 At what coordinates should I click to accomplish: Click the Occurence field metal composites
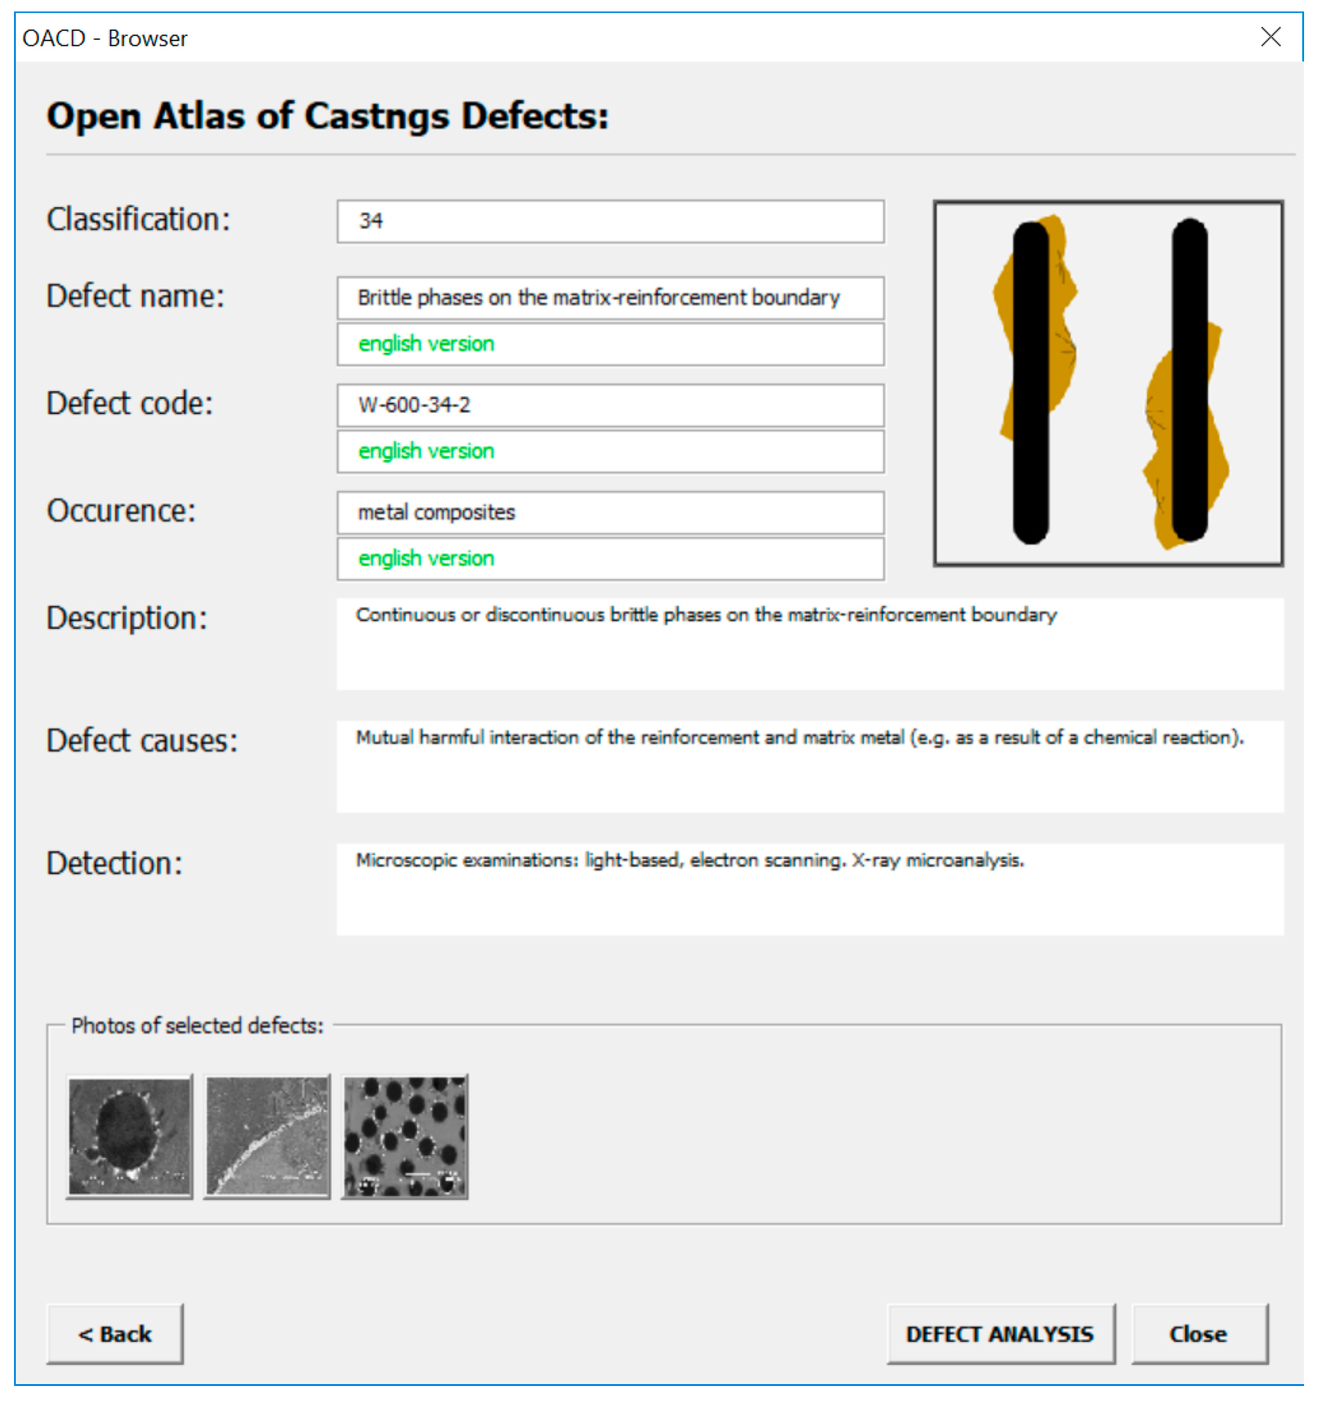point(610,512)
